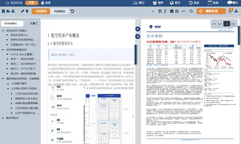241x144 pixels.
Task: Click the 实业智投 title in preview
Action: (x=154, y=36)
